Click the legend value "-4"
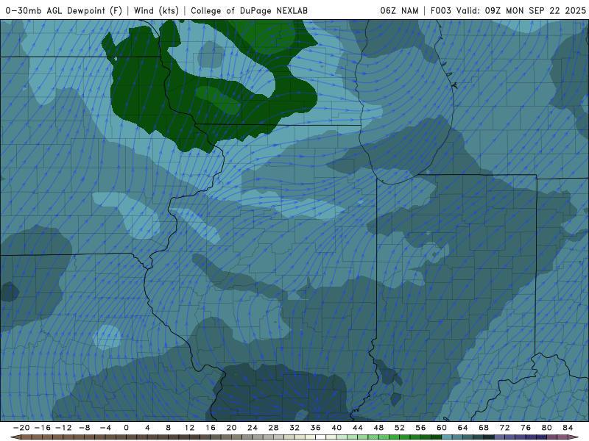The image size is (589, 441). click(105, 428)
